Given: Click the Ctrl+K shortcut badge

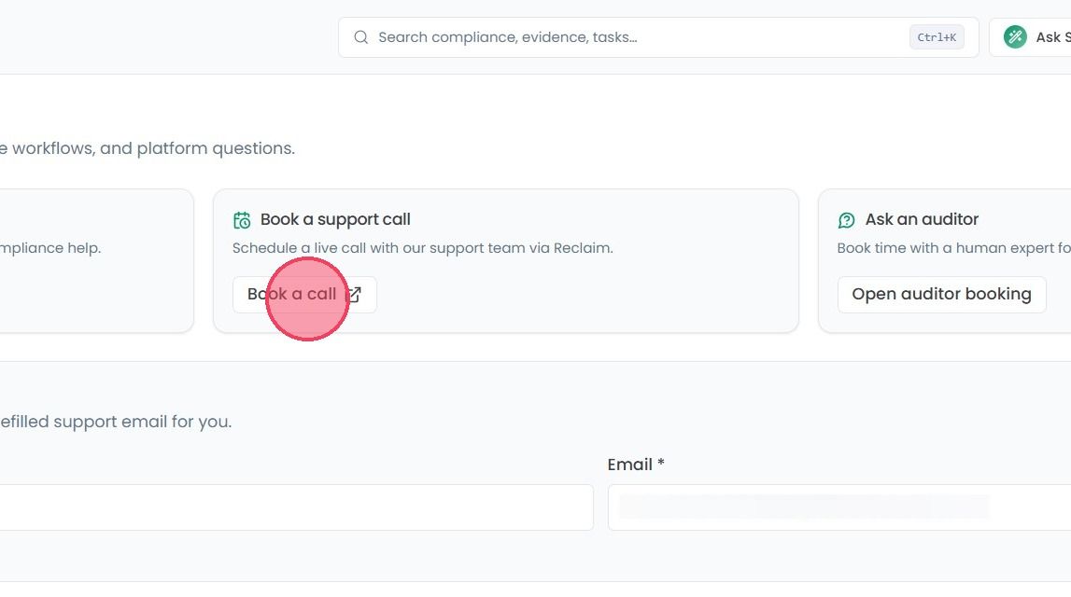Looking at the screenshot, I should (937, 37).
